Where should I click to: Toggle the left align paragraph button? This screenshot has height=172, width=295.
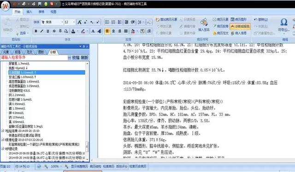(x=107, y=31)
